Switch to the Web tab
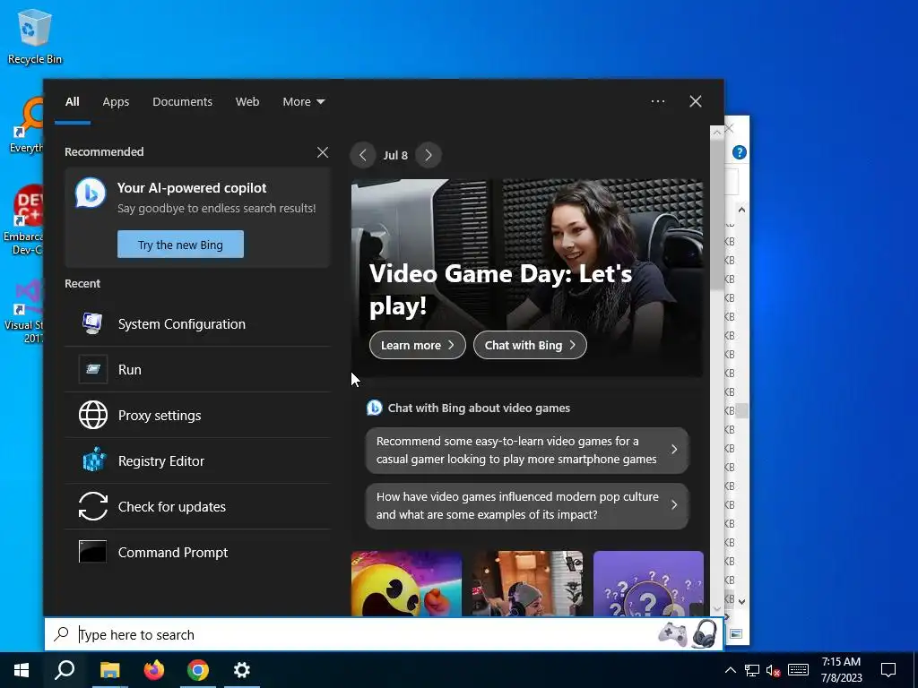 tap(247, 101)
